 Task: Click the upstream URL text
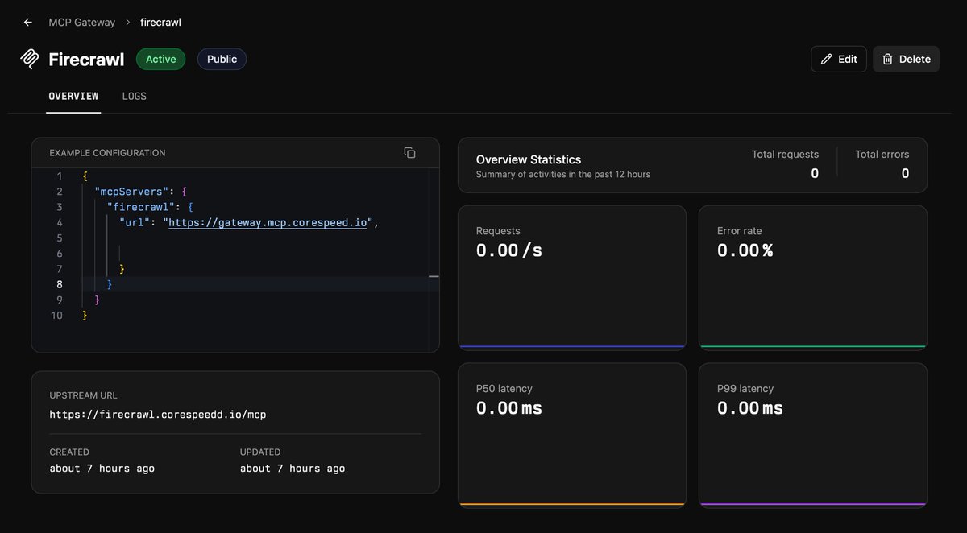[x=158, y=415]
